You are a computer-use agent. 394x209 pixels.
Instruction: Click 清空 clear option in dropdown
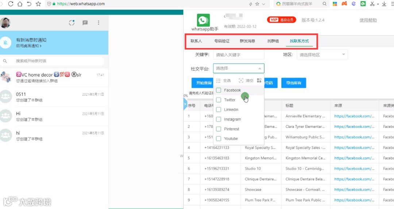click(x=246, y=80)
